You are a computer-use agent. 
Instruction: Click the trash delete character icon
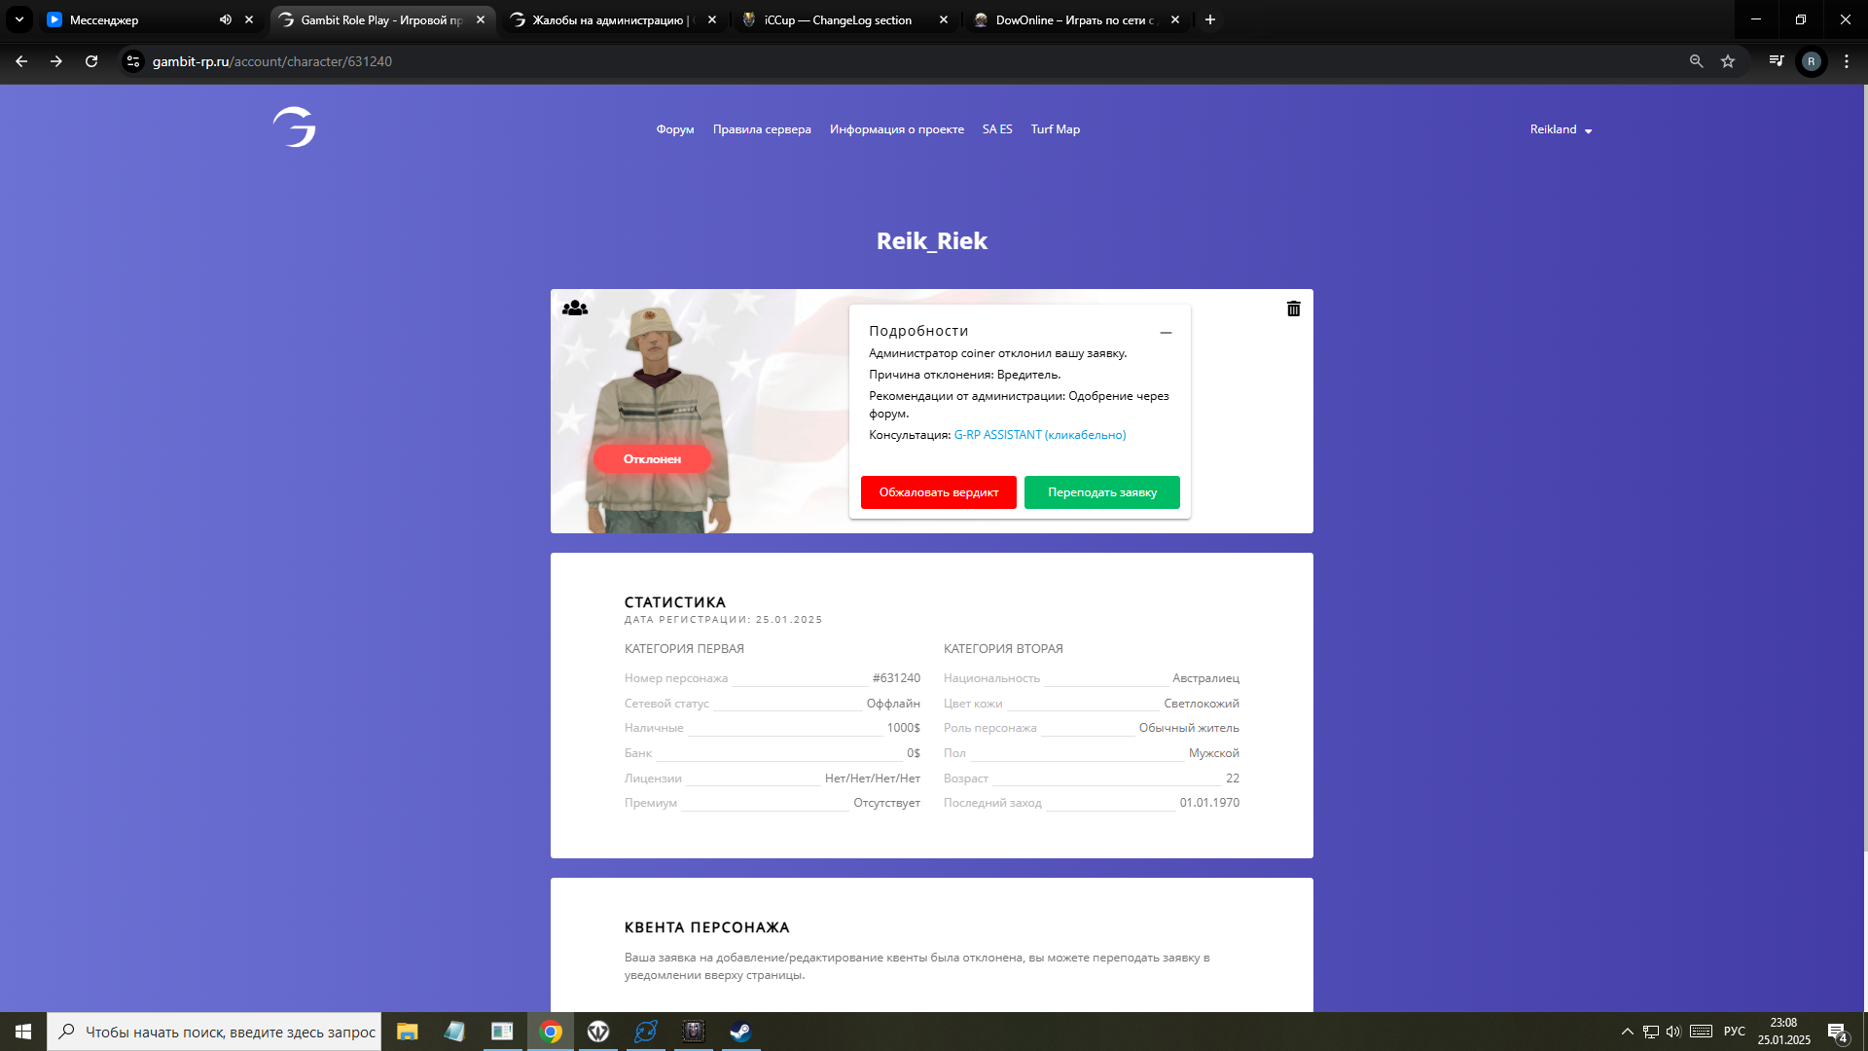tap(1293, 308)
